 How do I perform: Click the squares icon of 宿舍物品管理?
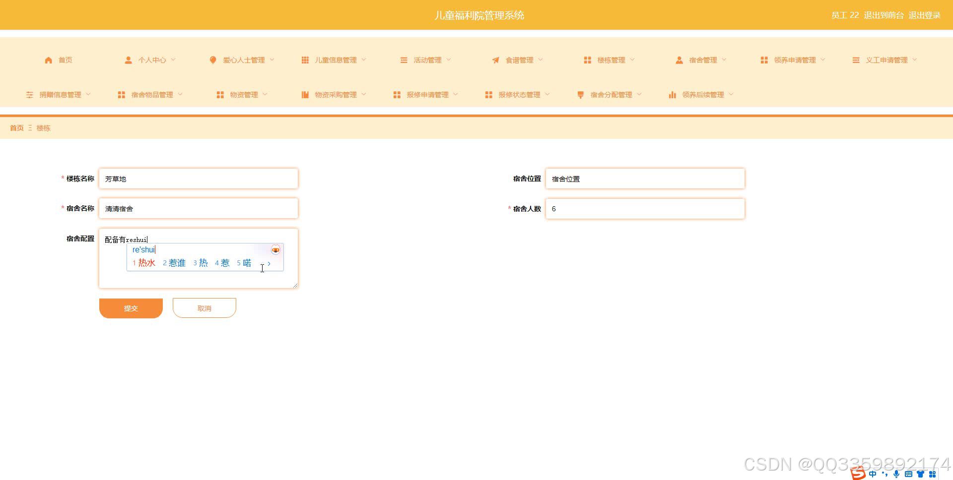point(122,95)
